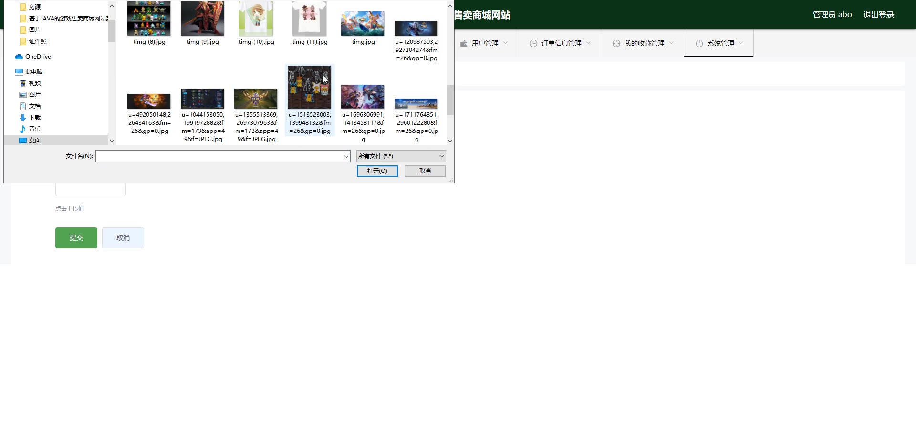
Task: Expand chevron next to 我的收藏管理
Action: 671,43
